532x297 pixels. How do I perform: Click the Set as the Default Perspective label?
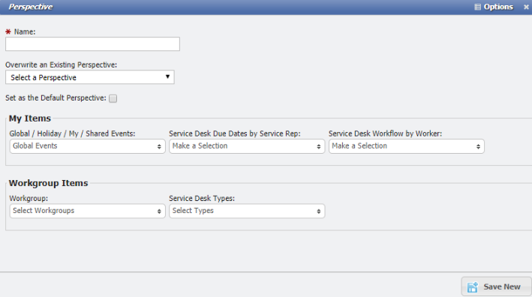(56, 98)
